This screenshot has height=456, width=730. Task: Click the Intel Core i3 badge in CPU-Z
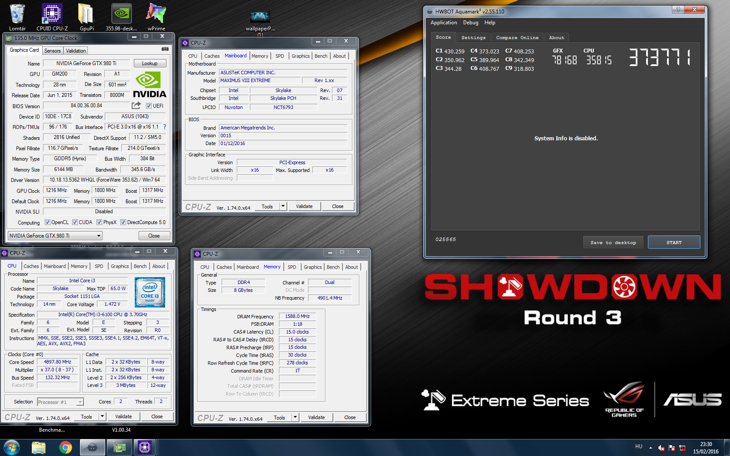150,292
